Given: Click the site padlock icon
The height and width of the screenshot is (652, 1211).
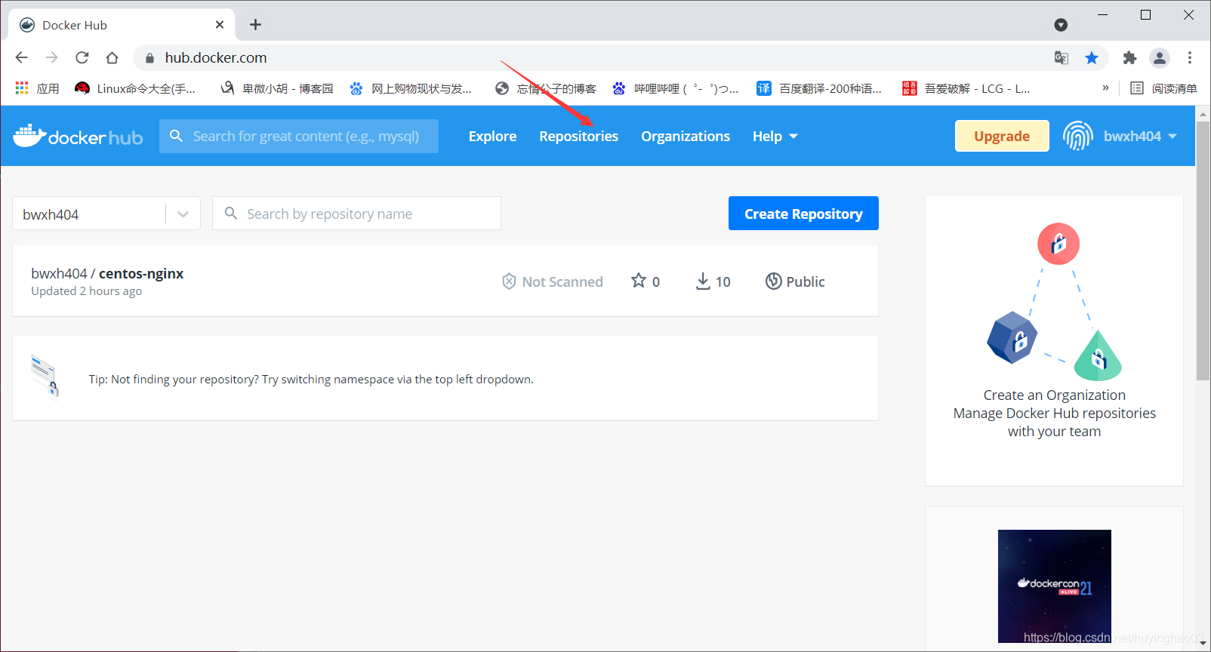Looking at the screenshot, I should (149, 58).
